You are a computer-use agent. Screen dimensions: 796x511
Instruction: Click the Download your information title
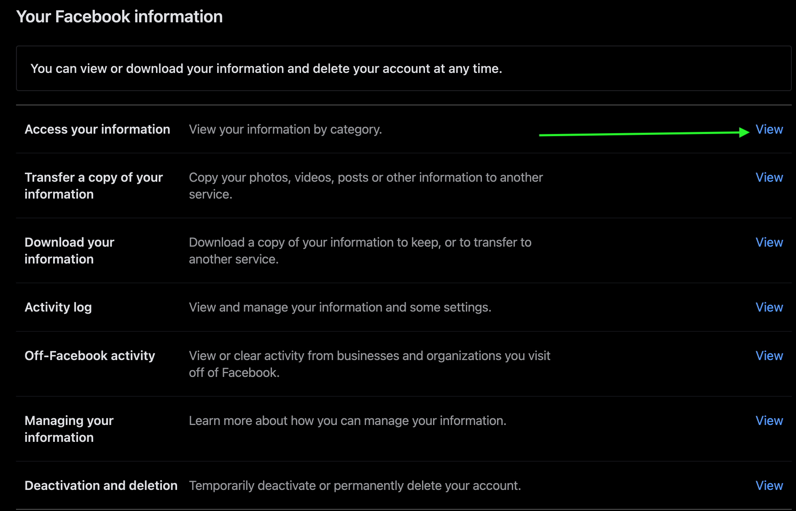70,251
